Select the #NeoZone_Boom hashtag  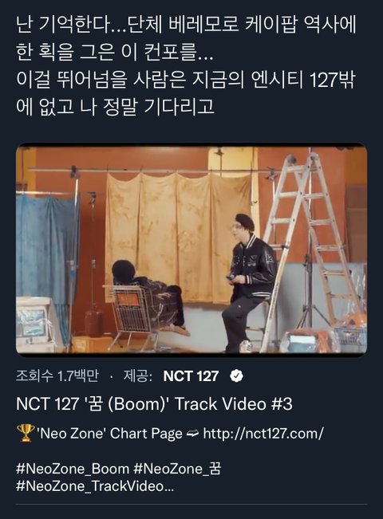pyautogui.click(x=73, y=469)
